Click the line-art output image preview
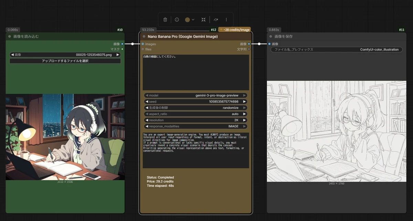 click(x=337, y=131)
